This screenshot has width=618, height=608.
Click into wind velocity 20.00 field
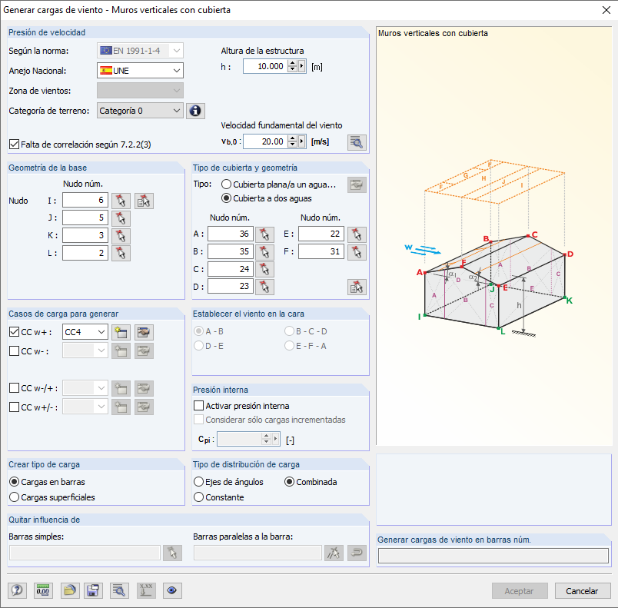pos(266,141)
